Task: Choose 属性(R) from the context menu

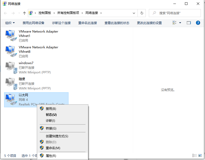Action: point(51,156)
